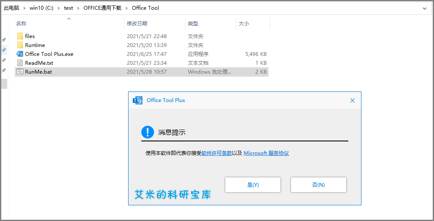Go to 此电脑 in the address bar

(x=11, y=8)
